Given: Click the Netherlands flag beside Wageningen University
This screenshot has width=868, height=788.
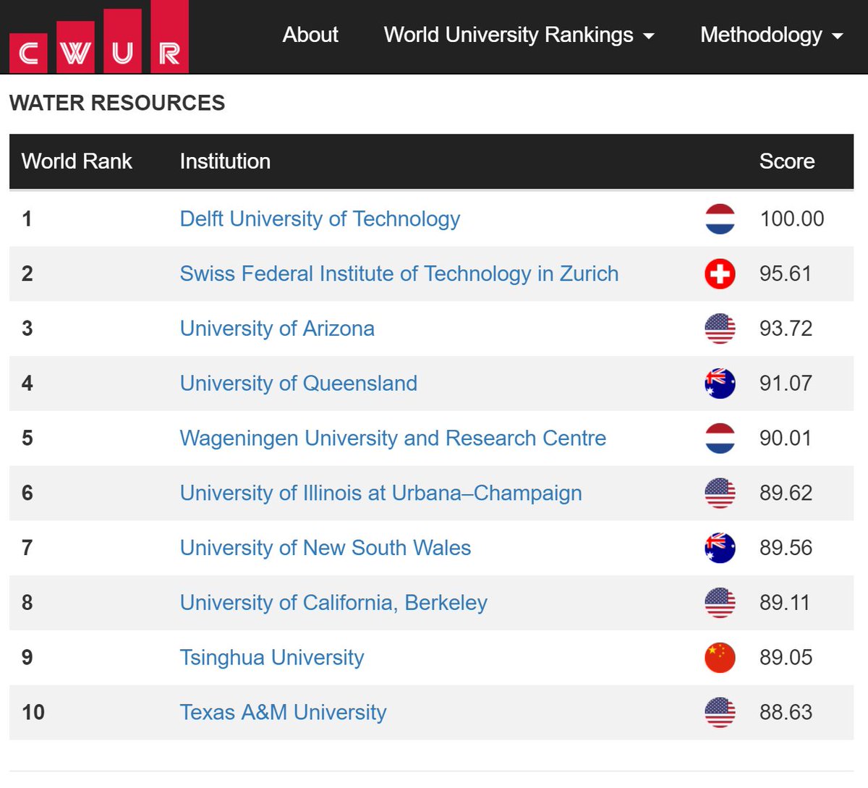Looking at the screenshot, I should pyautogui.click(x=720, y=438).
